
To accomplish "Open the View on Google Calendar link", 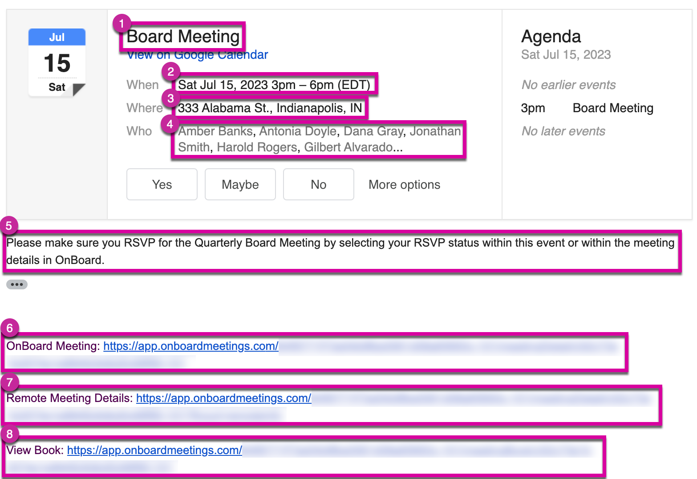I will click(x=198, y=56).
